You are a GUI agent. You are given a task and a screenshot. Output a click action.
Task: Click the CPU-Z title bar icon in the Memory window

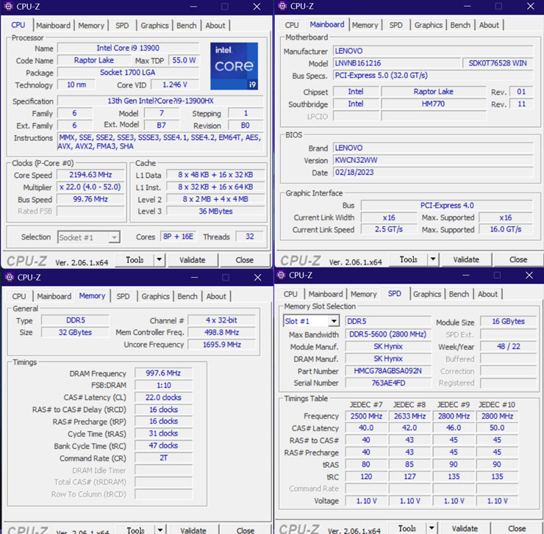[9, 278]
